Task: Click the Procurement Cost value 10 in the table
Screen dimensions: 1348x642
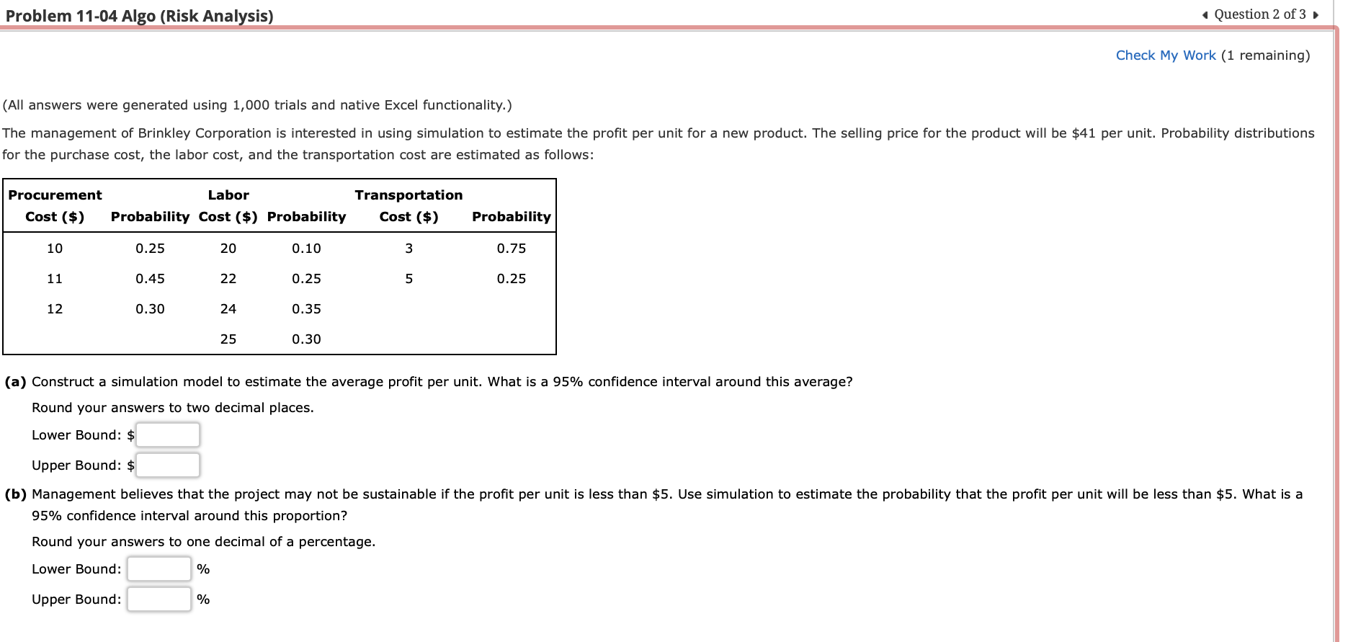Action: (55, 248)
